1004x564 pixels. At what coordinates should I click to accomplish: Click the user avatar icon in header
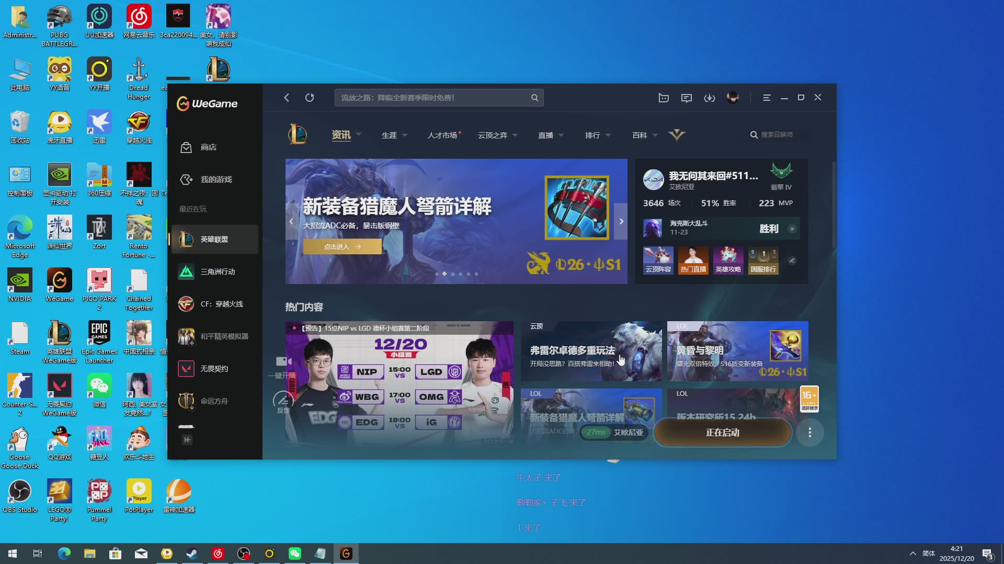point(733,98)
